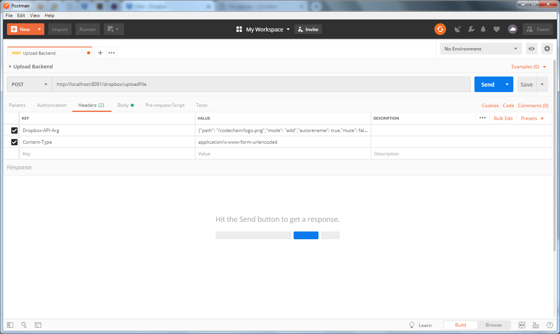Open header column options three dots
The width and height of the screenshot is (560, 334).
pyautogui.click(x=483, y=118)
